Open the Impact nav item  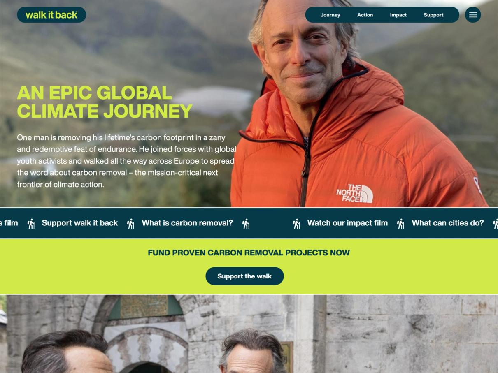point(398,15)
